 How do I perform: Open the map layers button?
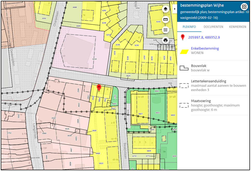tap(165, 9)
